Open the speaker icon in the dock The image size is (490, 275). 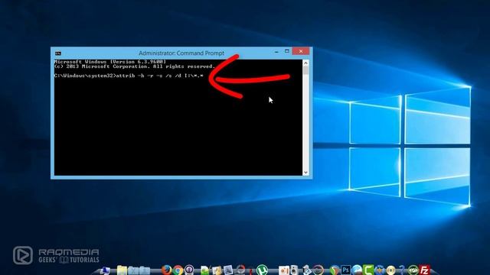[x=294, y=270]
